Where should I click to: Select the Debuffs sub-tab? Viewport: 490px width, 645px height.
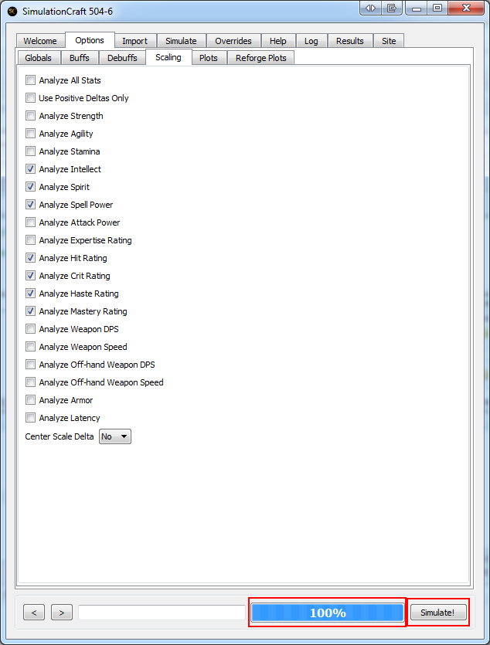click(122, 58)
